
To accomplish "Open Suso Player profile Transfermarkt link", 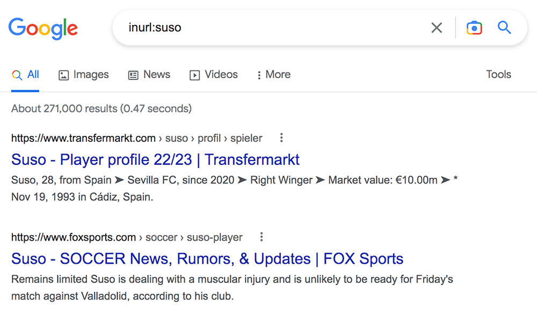I will click(x=156, y=159).
